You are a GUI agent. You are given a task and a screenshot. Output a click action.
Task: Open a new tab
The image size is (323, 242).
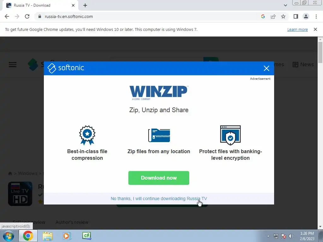pos(85,5)
